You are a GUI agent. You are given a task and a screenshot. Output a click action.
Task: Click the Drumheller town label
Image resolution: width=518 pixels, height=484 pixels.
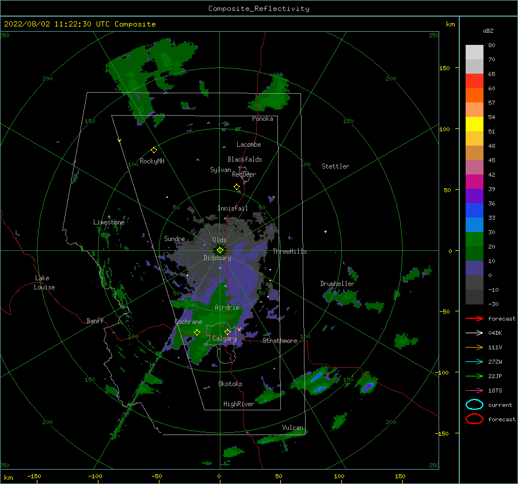pos(337,284)
